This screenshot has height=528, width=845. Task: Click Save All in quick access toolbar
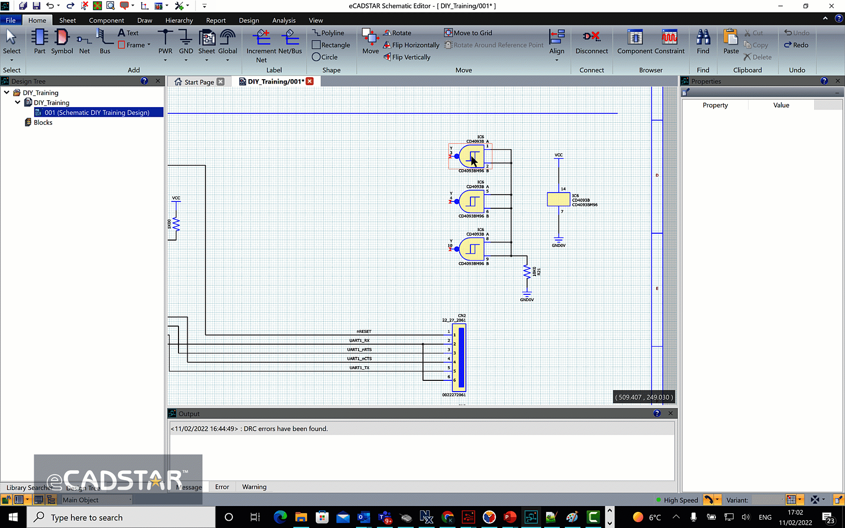pyautogui.click(x=23, y=6)
